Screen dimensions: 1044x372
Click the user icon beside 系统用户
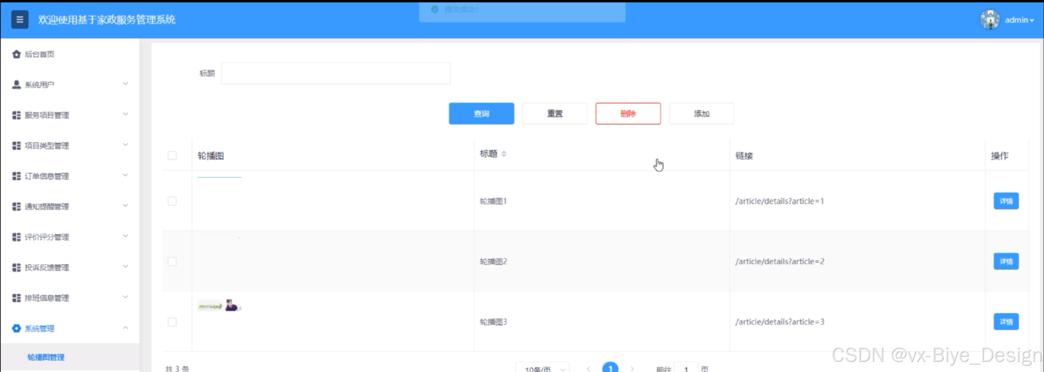pyautogui.click(x=16, y=85)
